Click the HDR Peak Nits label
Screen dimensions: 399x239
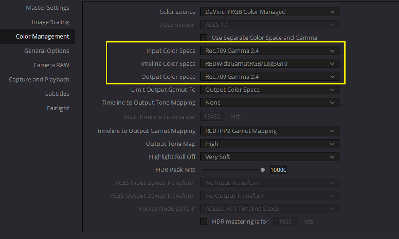point(175,170)
